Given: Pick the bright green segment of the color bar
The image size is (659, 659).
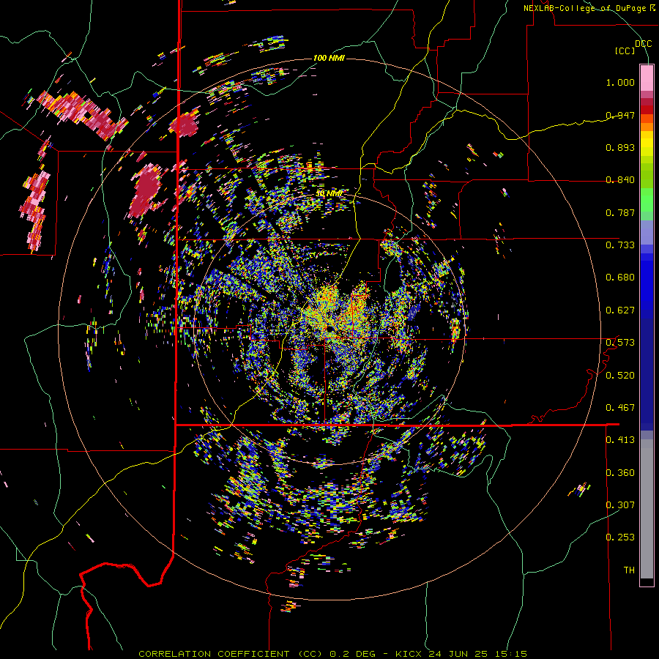Looking at the screenshot, I should pyautogui.click(x=647, y=200).
